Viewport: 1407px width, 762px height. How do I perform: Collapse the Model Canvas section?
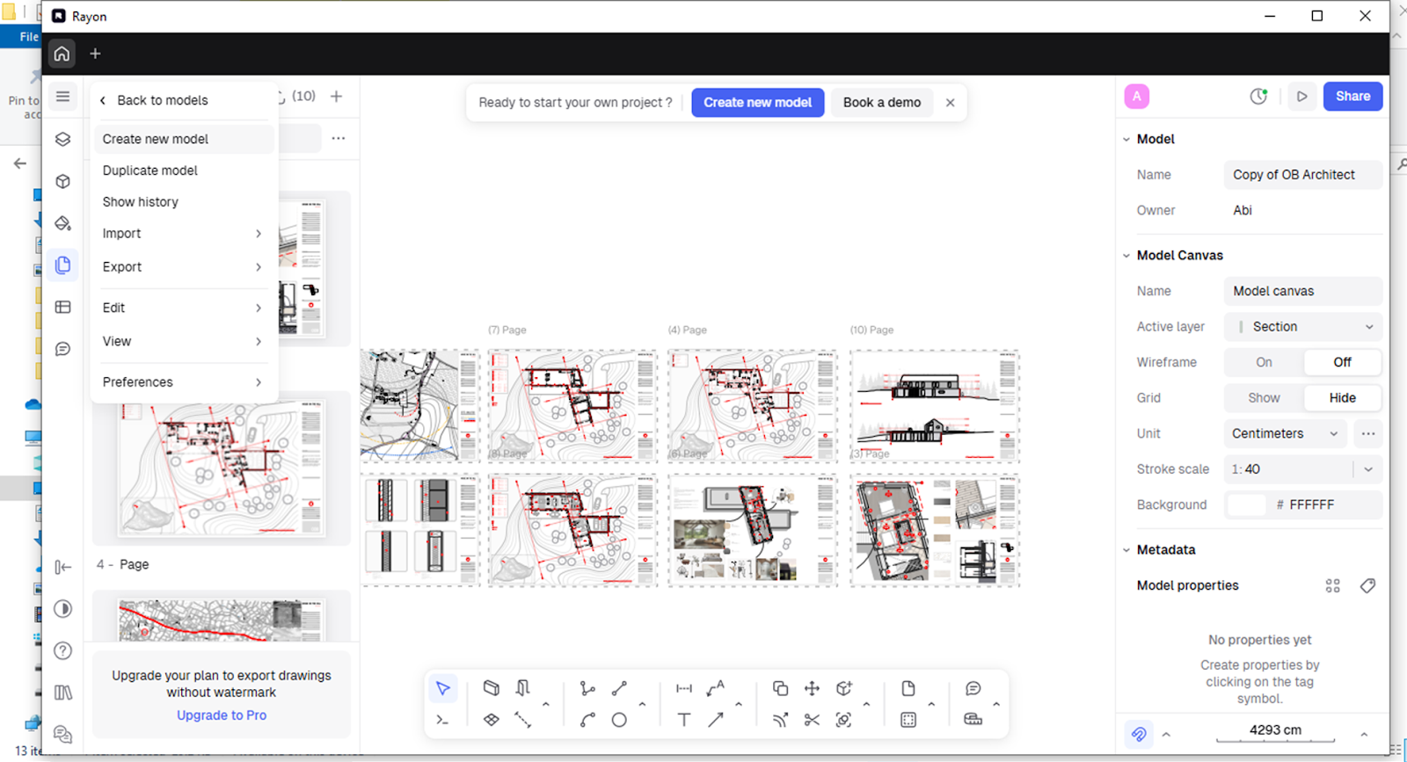[1126, 256]
